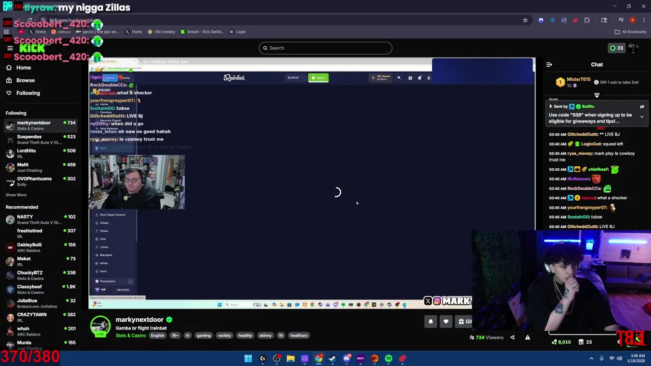Open NA5TY recommended channel
Viewport: 651px width, 366px height.
pyautogui.click(x=41, y=219)
